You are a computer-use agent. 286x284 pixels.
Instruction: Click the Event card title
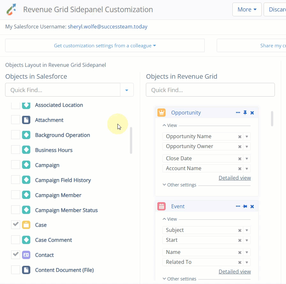[178, 206]
